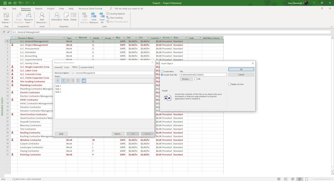This screenshot has height=181, width=334.
Task: Expand the Undo history dropdown arrow
Action: (23, 3)
